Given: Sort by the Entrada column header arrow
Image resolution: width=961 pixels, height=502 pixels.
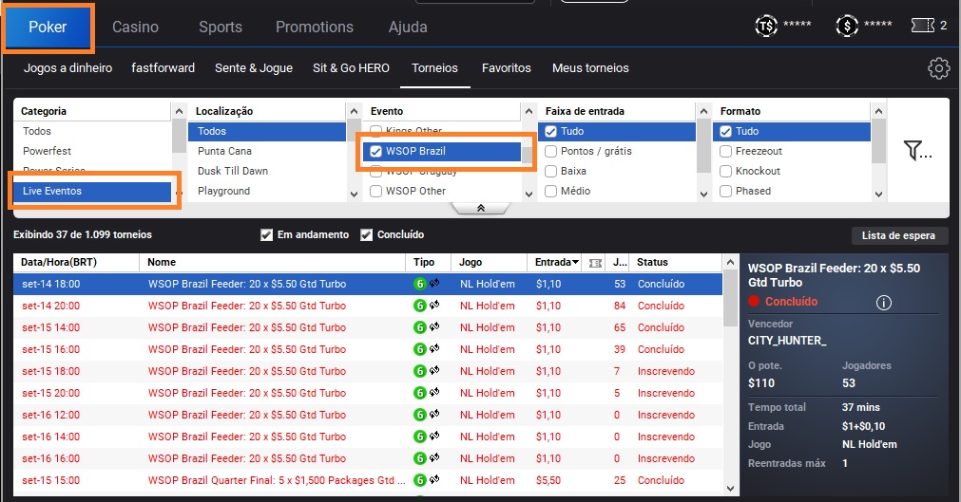Looking at the screenshot, I should pyautogui.click(x=575, y=262).
